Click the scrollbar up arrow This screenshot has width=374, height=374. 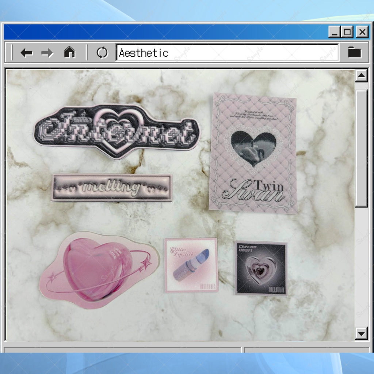361,76
